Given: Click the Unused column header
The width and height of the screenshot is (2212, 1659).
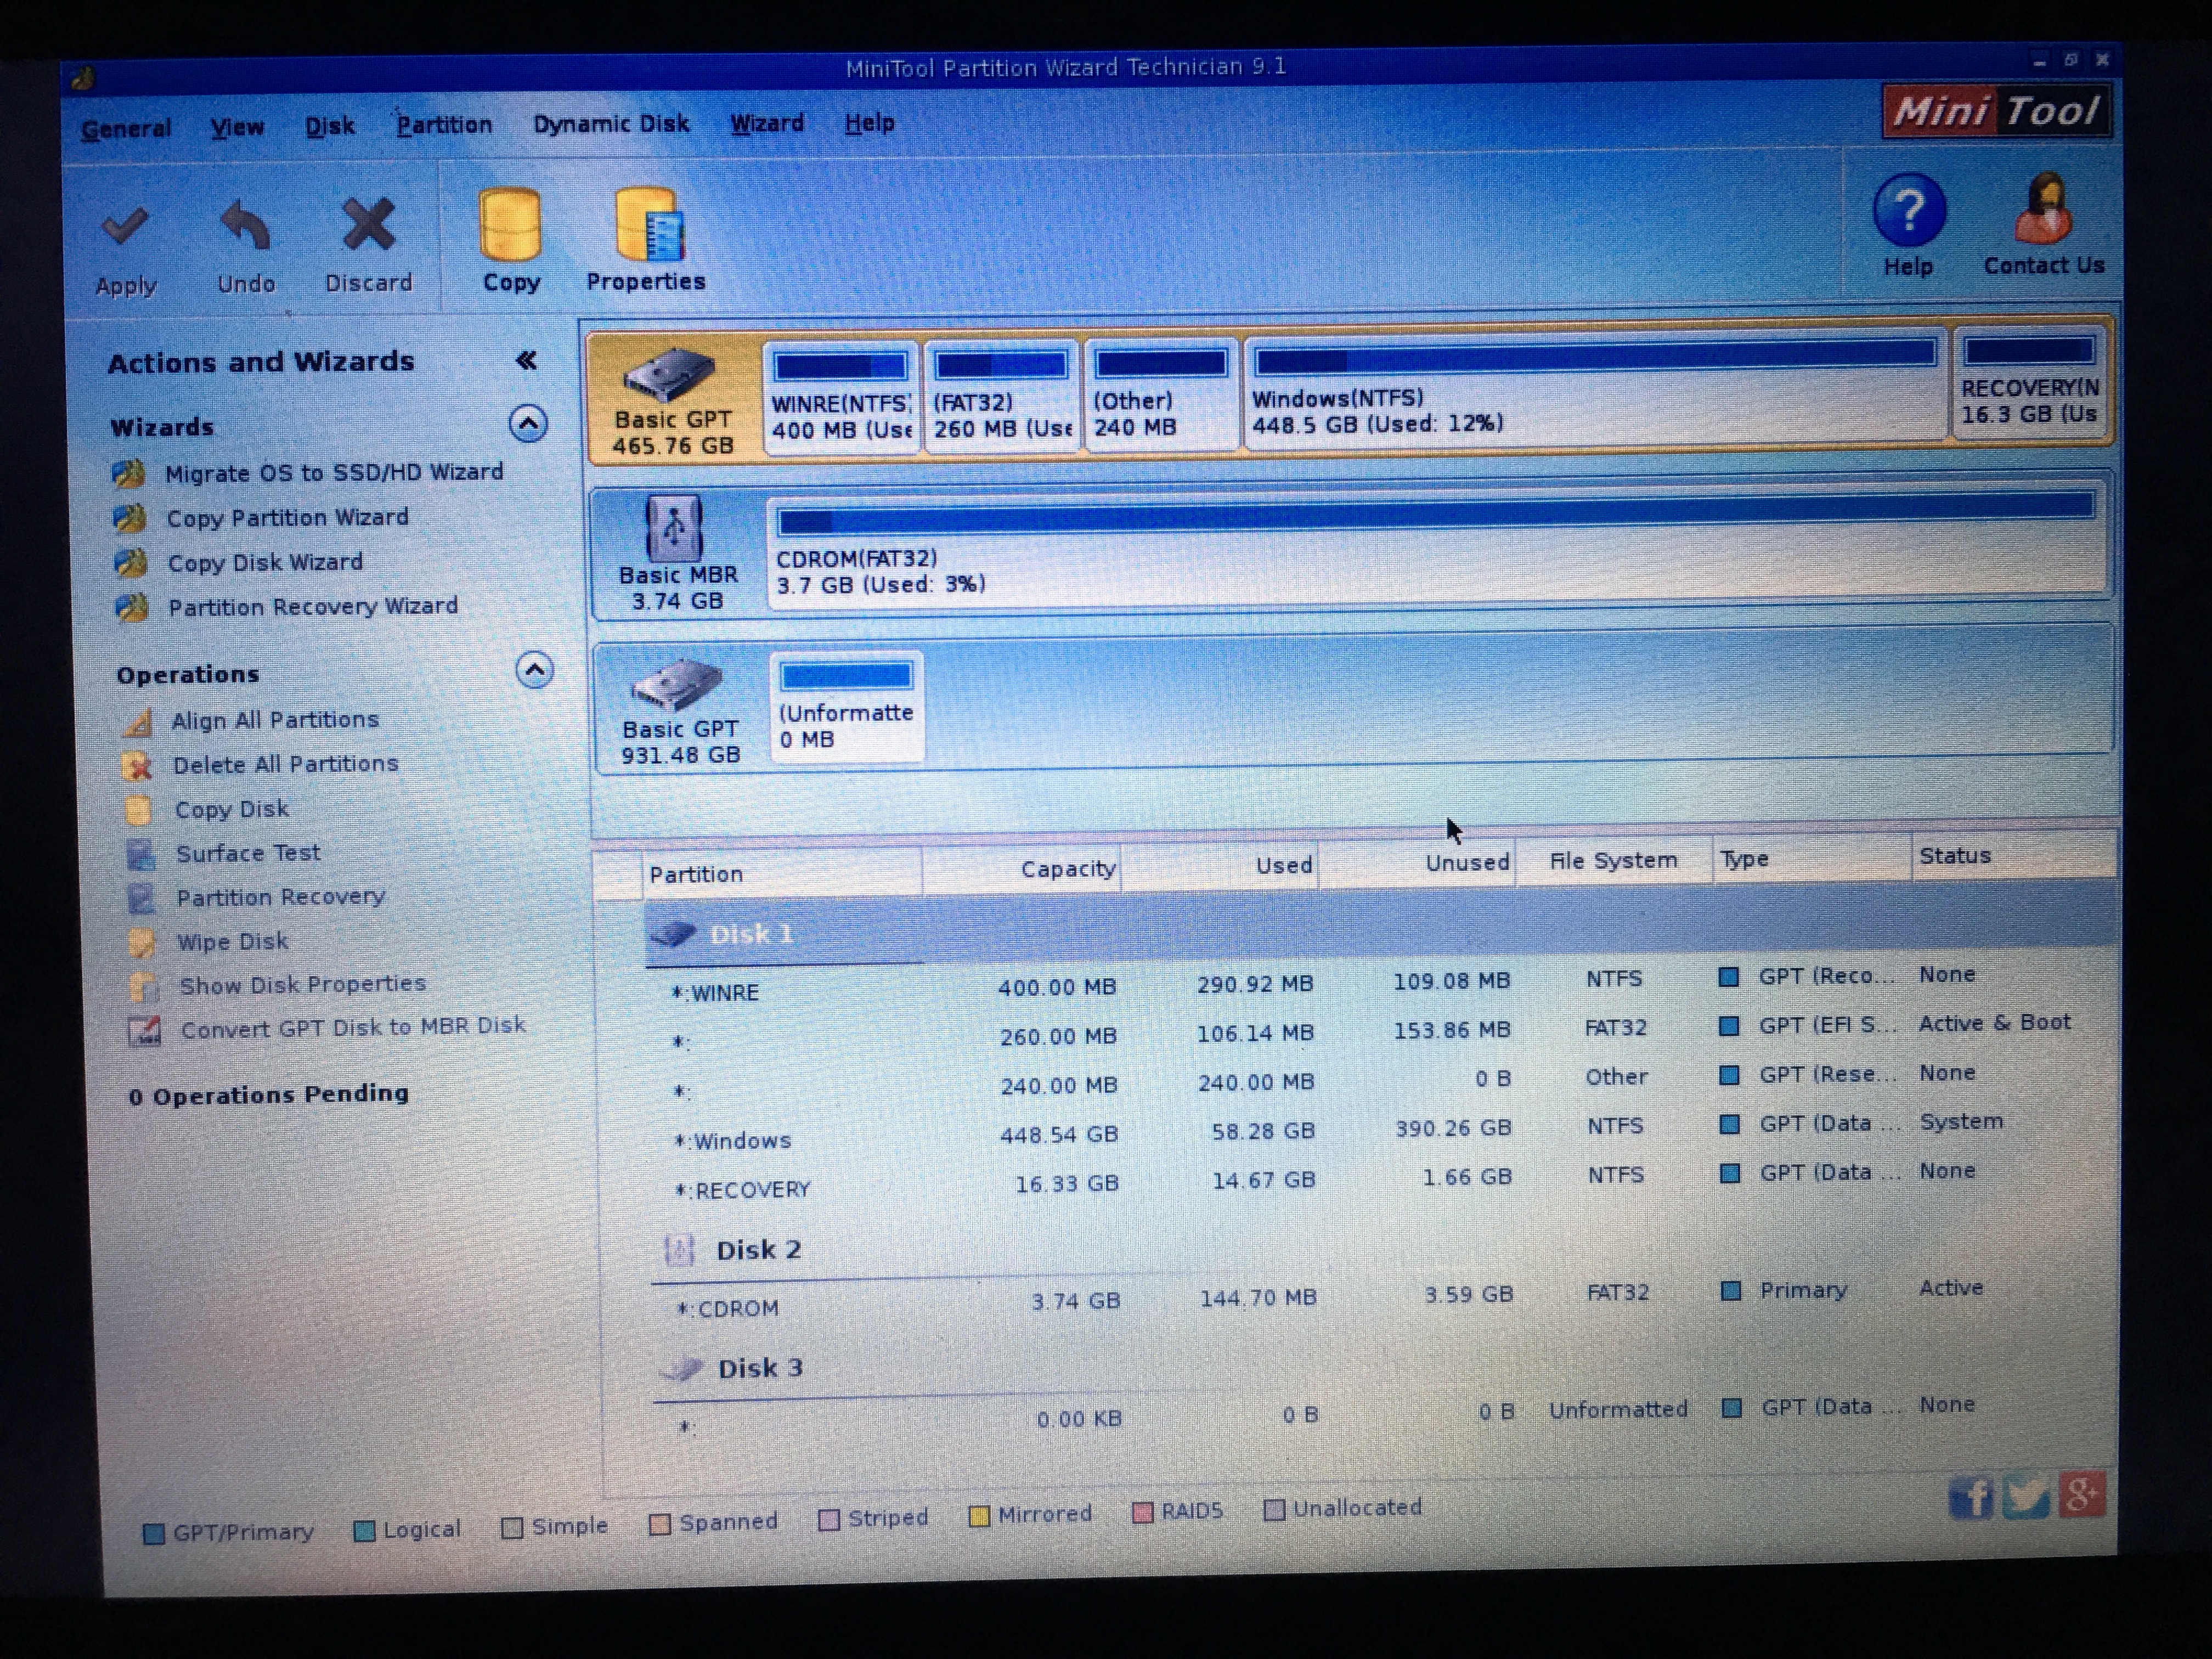Looking at the screenshot, I should [x=1417, y=864].
